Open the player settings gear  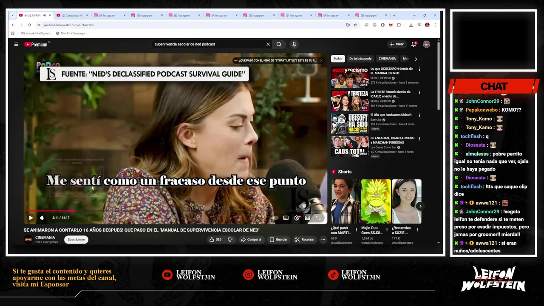click(x=297, y=218)
